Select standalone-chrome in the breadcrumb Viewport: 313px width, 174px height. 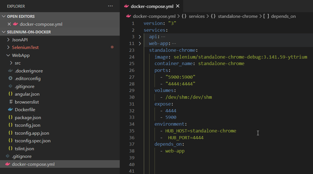coord(237,16)
